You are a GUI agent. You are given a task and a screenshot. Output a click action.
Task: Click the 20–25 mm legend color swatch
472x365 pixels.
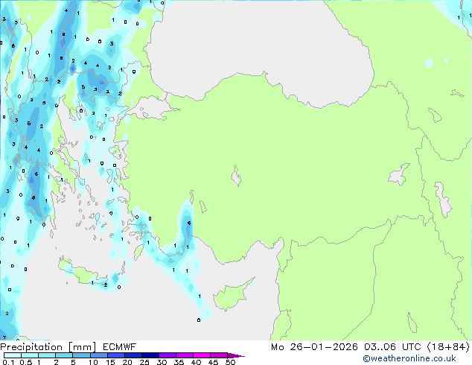click(133, 355)
